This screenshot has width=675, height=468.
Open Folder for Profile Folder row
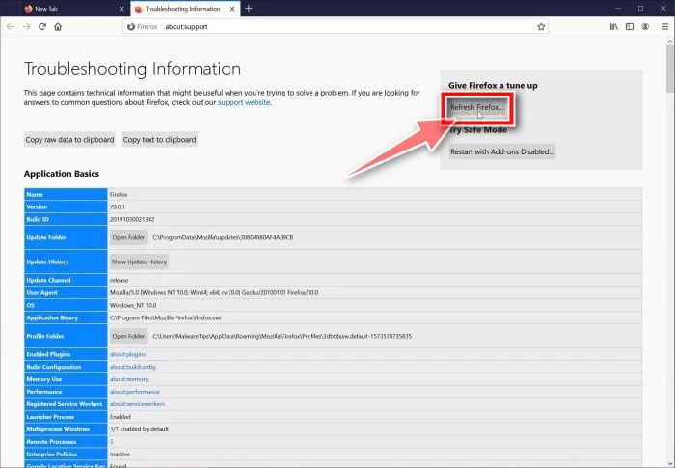pos(128,336)
